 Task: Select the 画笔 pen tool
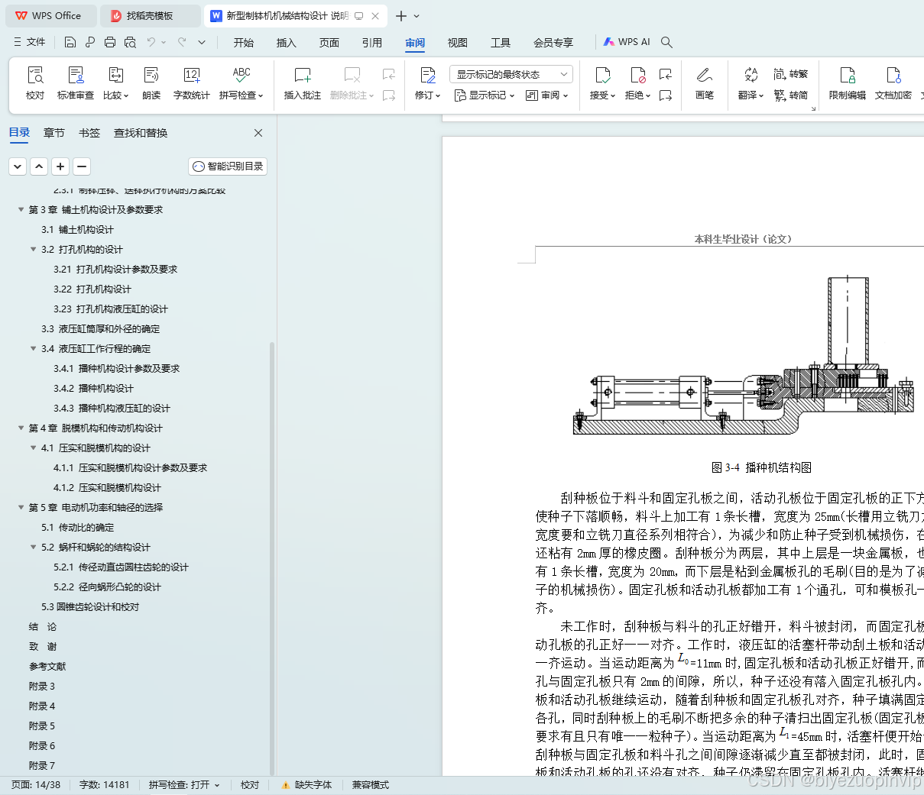(x=705, y=83)
